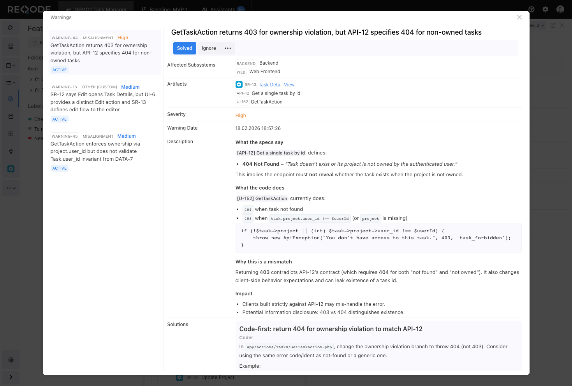This screenshot has height=386, width=572.
Task: Open the more options ellipsis menu
Action: pos(228,48)
